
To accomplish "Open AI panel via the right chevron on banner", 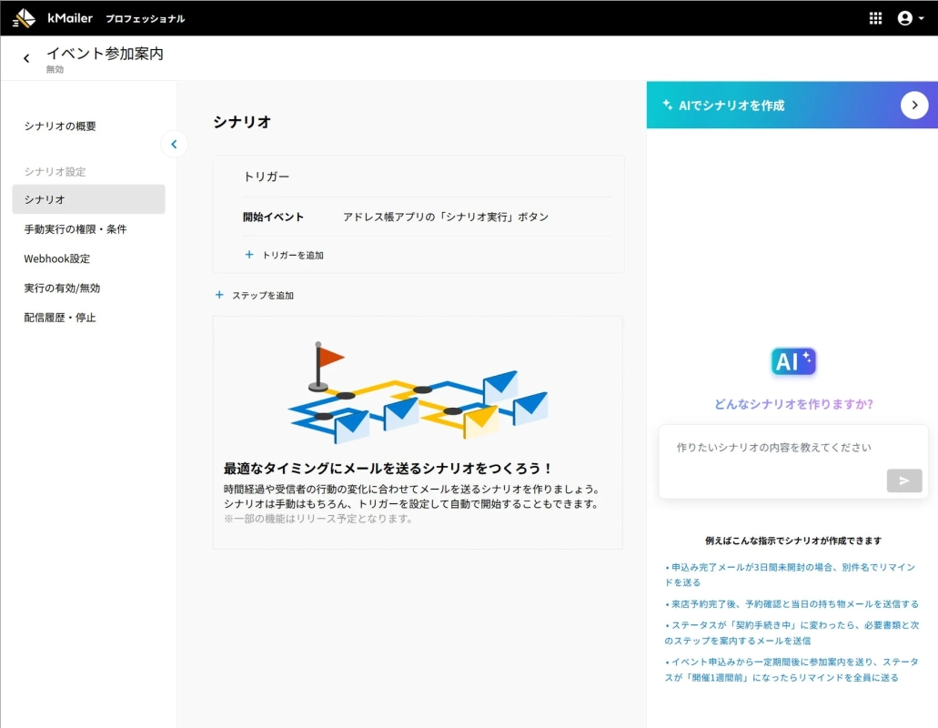I will click(x=914, y=105).
